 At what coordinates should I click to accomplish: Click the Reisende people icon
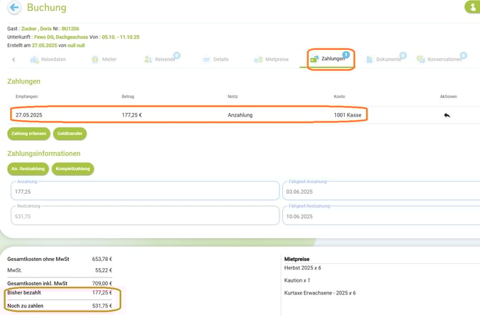(148, 59)
